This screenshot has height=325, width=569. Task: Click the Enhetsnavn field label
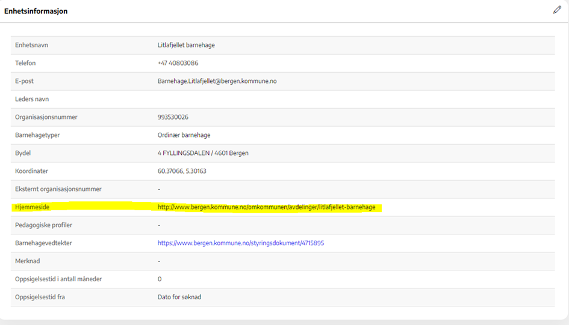pyautogui.click(x=33, y=45)
